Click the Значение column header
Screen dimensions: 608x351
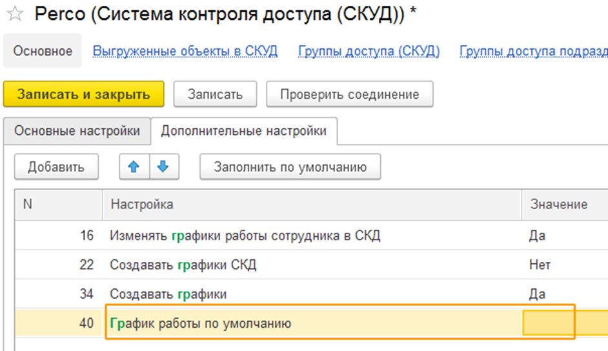point(558,205)
